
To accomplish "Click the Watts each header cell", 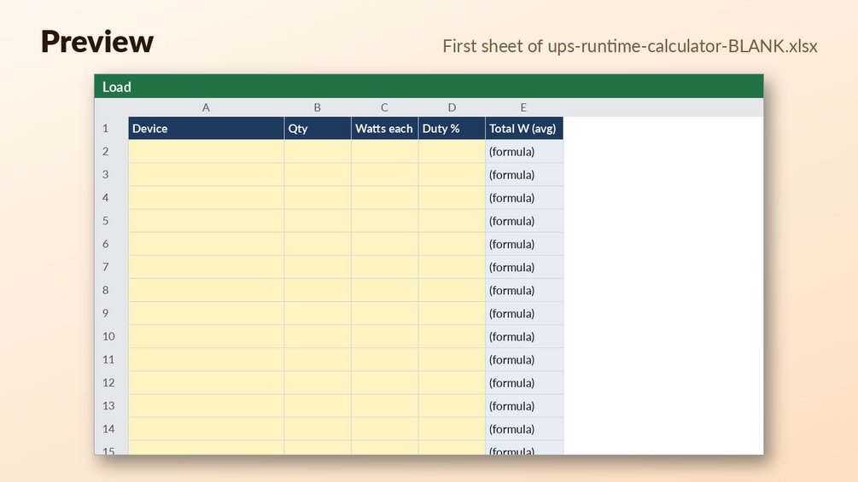I will [385, 129].
